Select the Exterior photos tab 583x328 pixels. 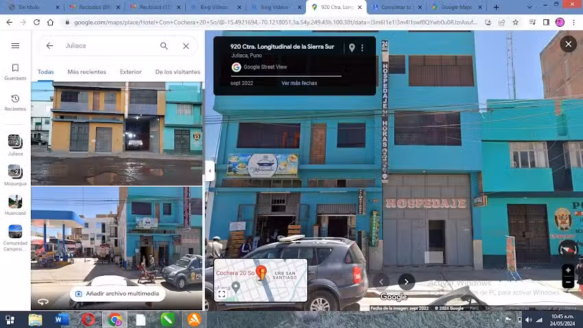point(130,72)
